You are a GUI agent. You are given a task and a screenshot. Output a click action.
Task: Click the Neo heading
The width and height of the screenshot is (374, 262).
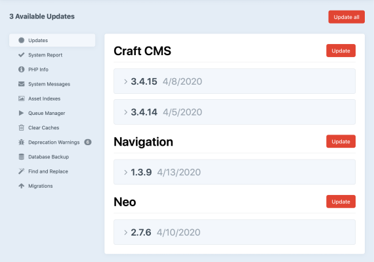pos(125,202)
